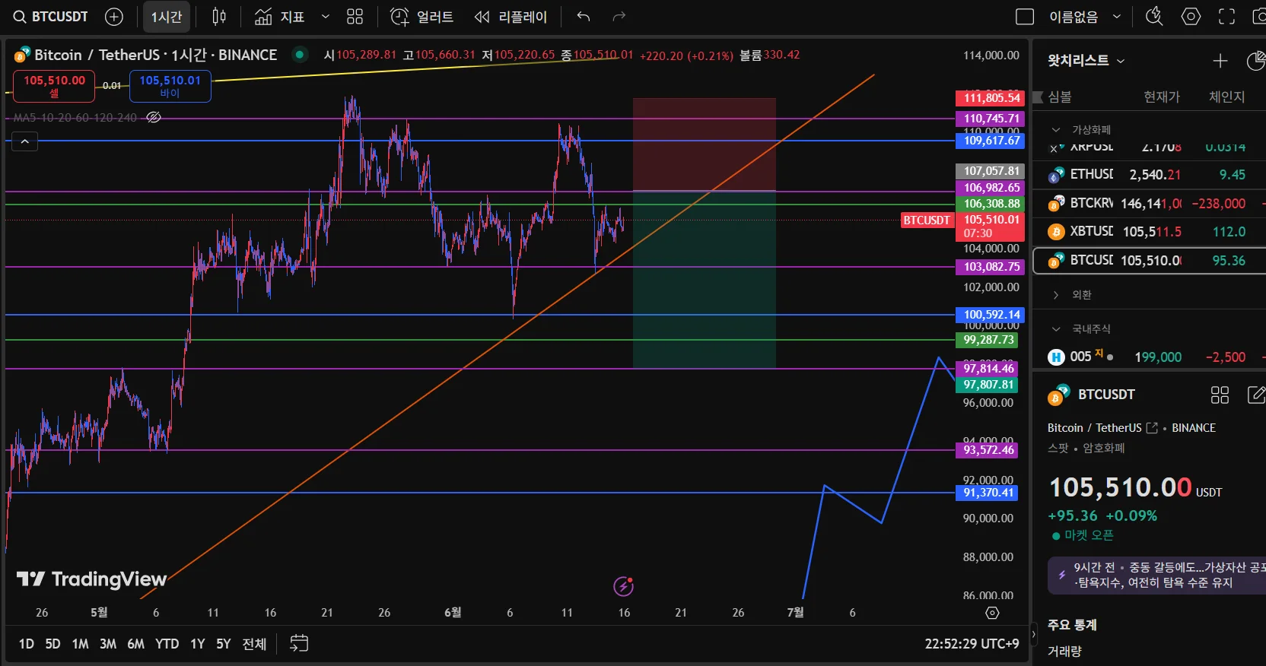Click the 6월 date label on time axis
Image resolution: width=1266 pixels, height=666 pixels.
click(453, 612)
